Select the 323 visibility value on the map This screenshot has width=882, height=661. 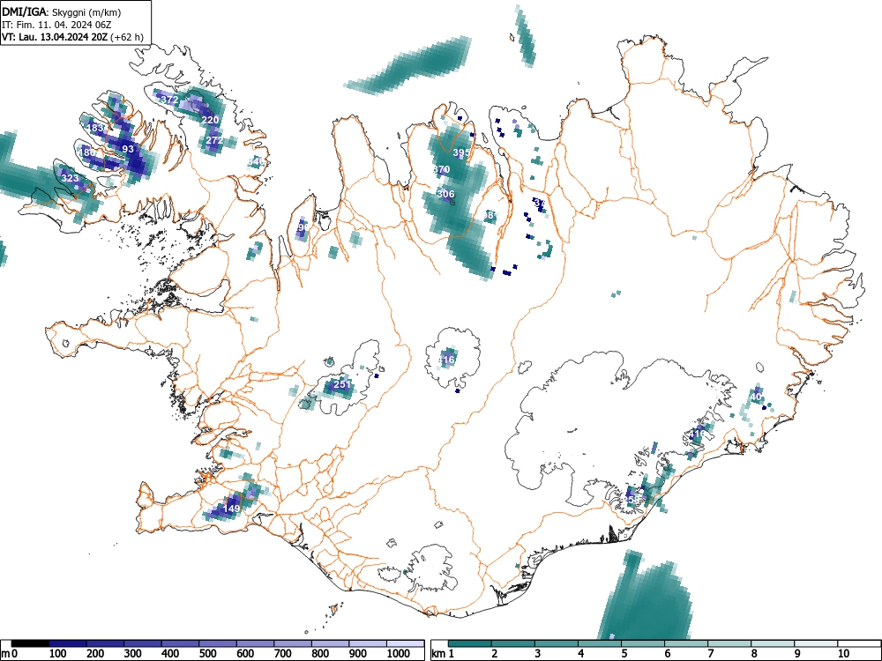coord(70,178)
